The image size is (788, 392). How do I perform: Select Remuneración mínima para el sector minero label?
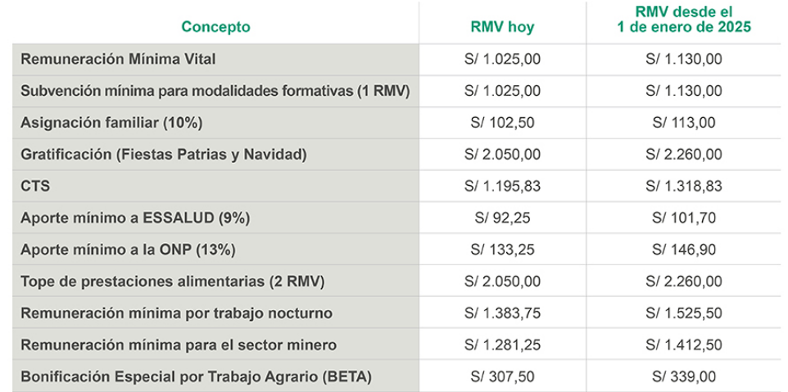click(x=179, y=345)
